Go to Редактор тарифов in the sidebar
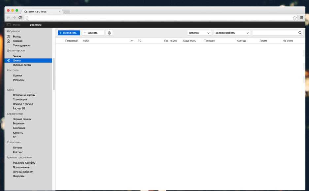Screen dimensions: 309x191 point(24,163)
